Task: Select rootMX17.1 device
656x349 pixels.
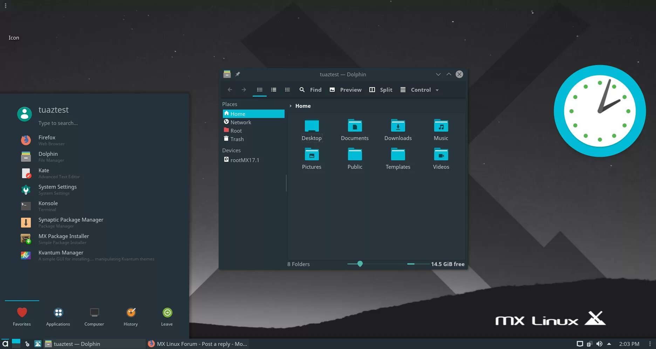Action: point(253,160)
